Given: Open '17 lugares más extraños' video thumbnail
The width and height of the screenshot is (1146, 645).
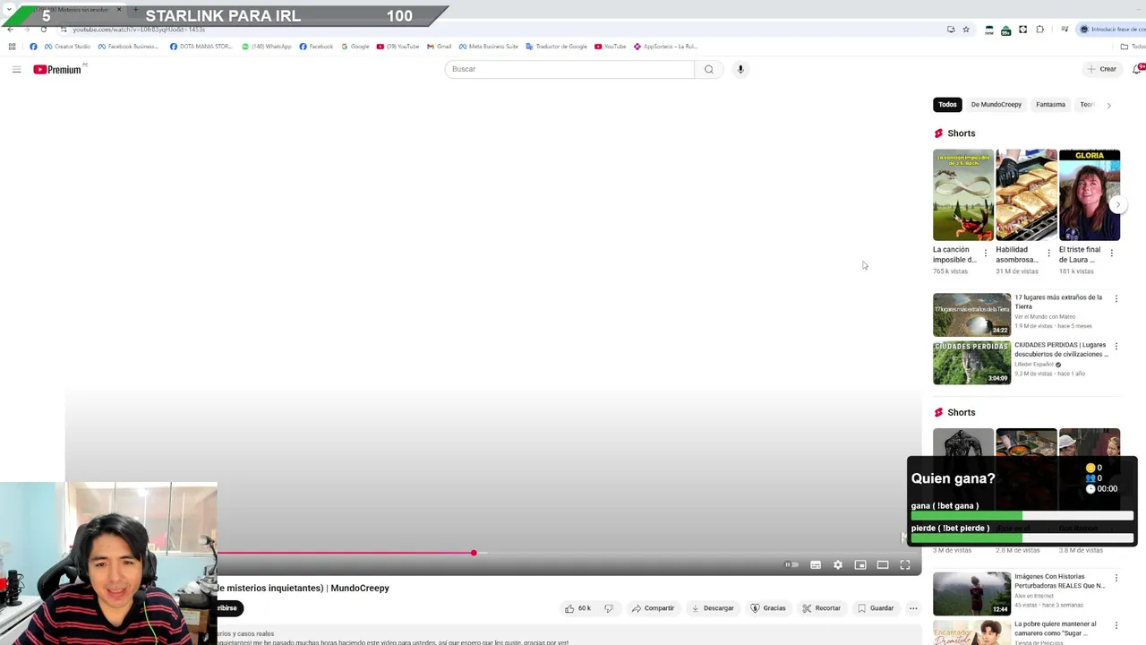Looking at the screenshot, I should pyautogui.click(x=971, y=314).
